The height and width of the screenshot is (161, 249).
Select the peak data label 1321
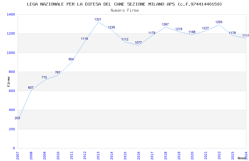[98, 20]
